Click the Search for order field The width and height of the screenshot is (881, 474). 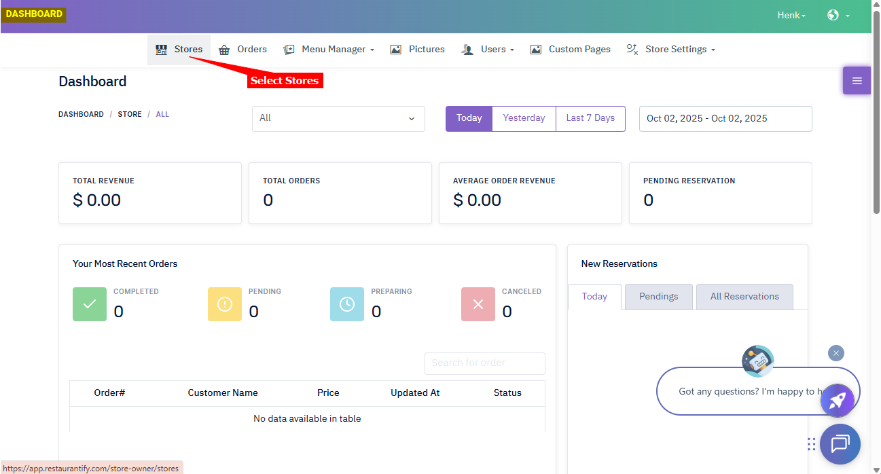pos(484,363)
